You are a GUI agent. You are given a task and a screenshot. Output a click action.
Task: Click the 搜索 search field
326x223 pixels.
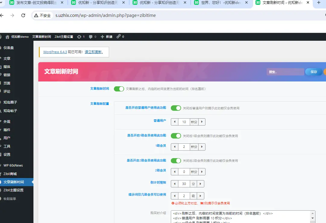(285, 72)
